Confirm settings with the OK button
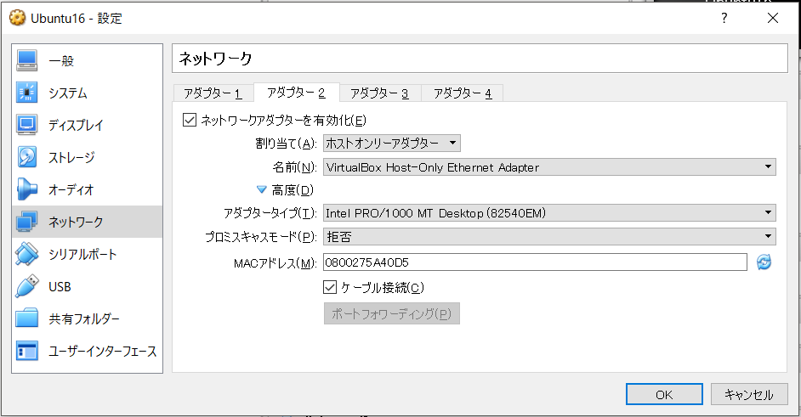Image resolution: width=801 pixels, height=417 pixels. point(664,394)
